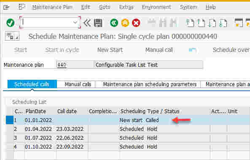Screen dimensions: 250x160
Task: Click the Create New Session window icon
Action: 239,23
